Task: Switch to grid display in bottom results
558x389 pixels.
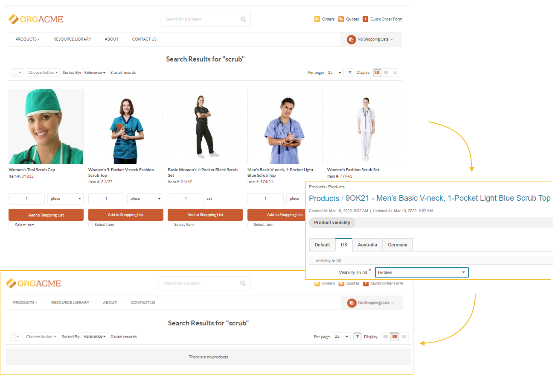Action: 386,336
